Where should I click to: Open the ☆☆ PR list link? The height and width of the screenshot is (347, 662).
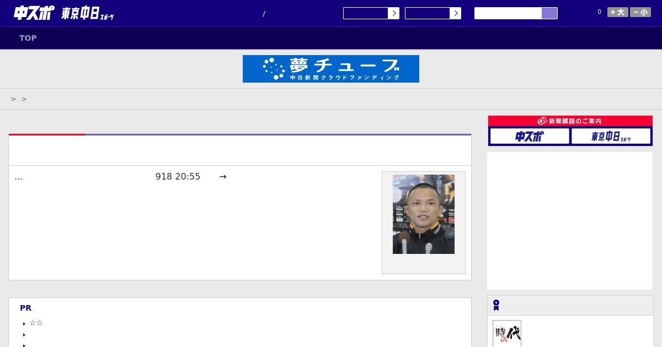coord(36,323)
